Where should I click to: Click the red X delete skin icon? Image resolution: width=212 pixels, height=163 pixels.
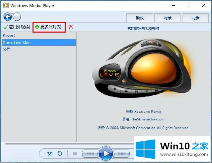pyautogui.click(x=71, y=27)
